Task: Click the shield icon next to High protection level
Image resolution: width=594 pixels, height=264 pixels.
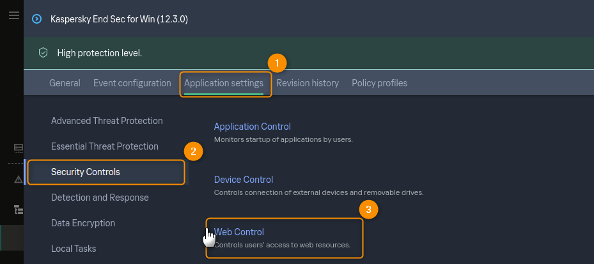Action: 43,52
